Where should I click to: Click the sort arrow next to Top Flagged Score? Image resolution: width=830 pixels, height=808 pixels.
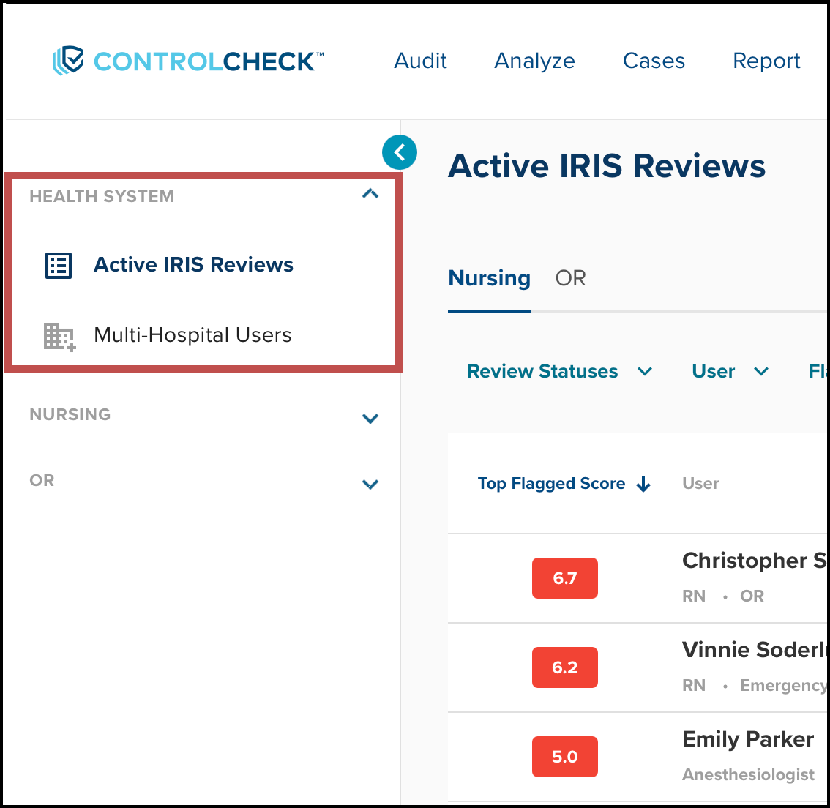(643, 484)
